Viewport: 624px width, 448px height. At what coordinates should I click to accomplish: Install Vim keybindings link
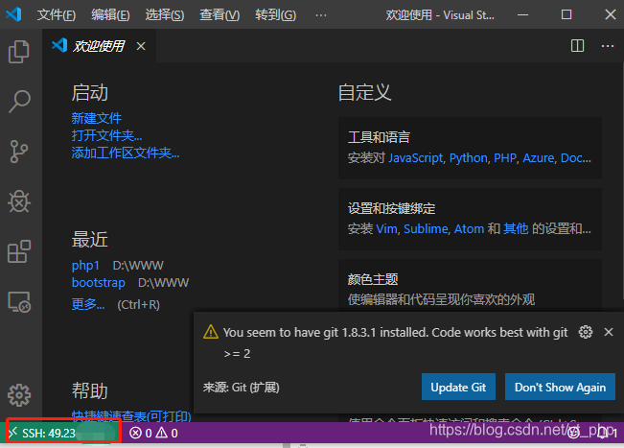click(x=386, y=229)
